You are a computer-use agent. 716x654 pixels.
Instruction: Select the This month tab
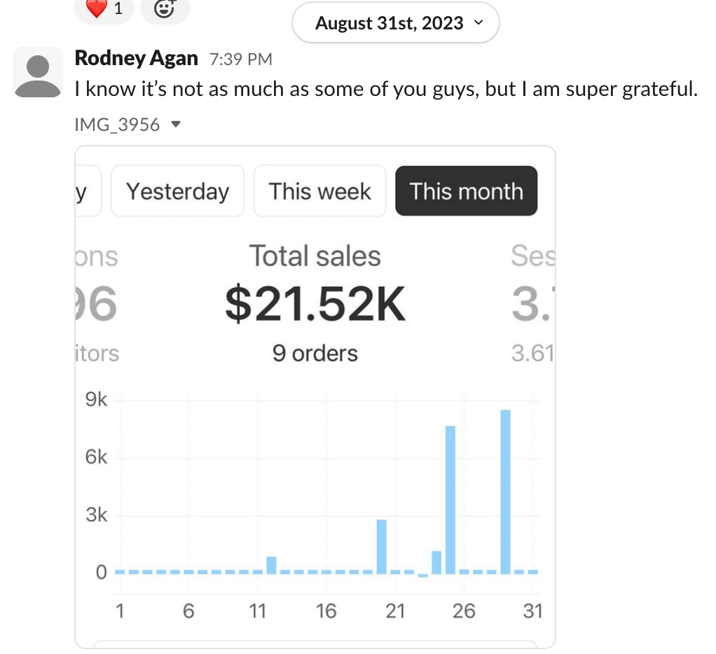tap(466, 191)
